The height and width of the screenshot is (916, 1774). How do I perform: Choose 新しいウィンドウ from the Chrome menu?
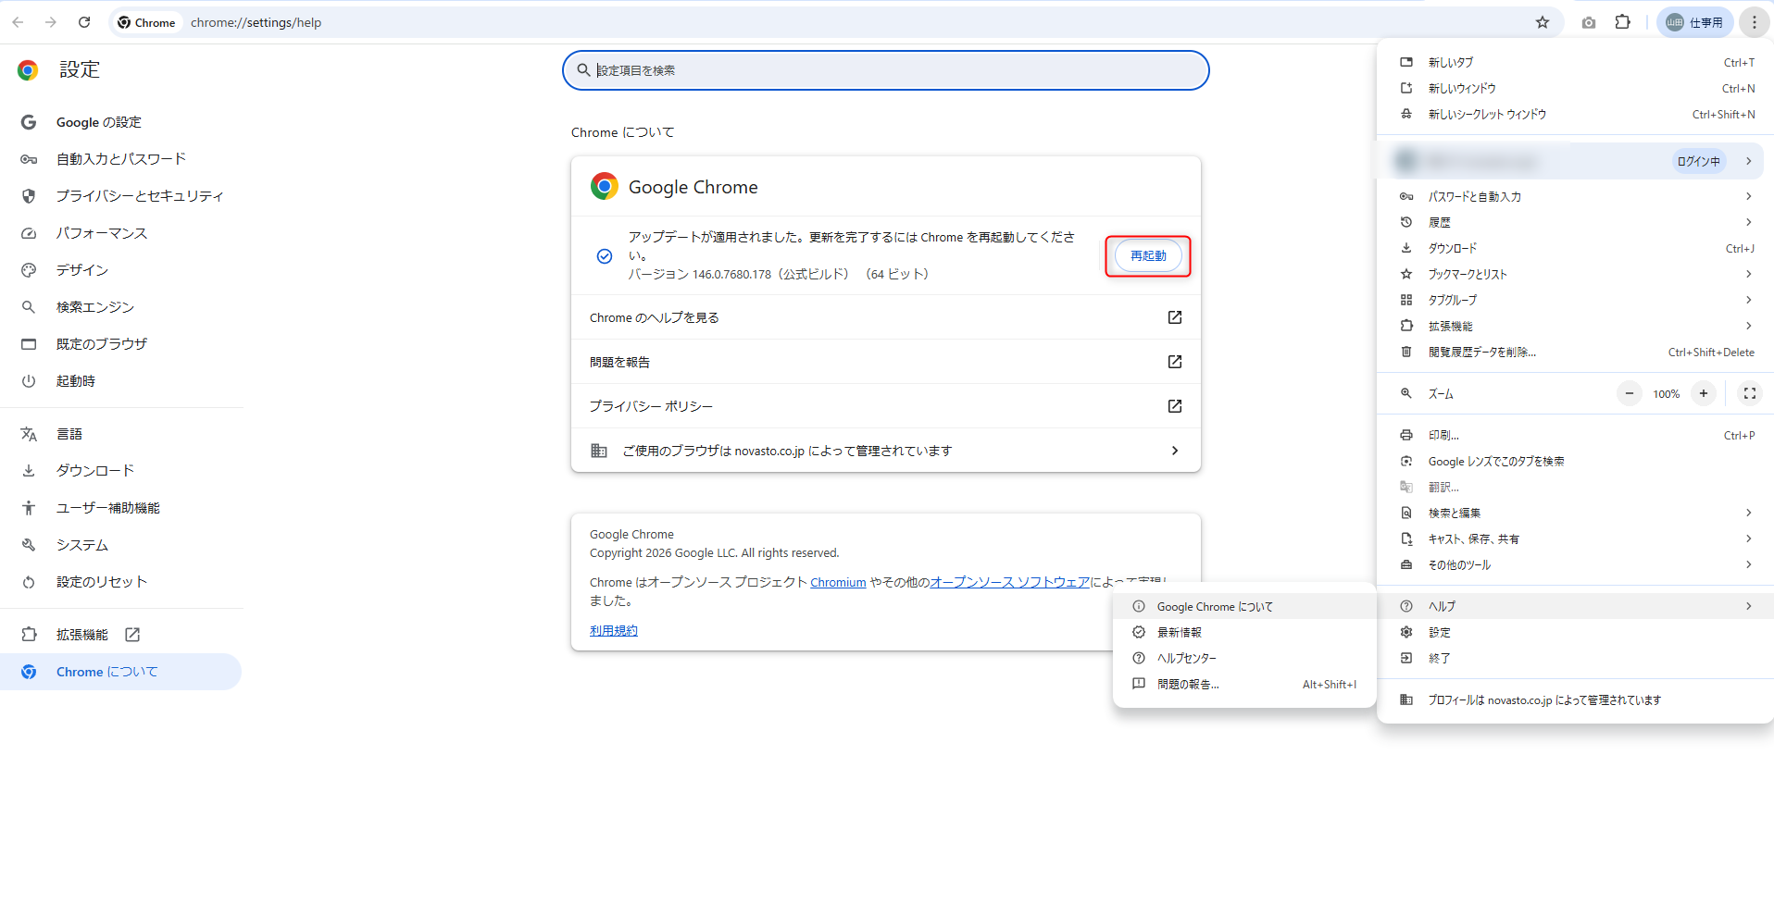click(1576, 89)
